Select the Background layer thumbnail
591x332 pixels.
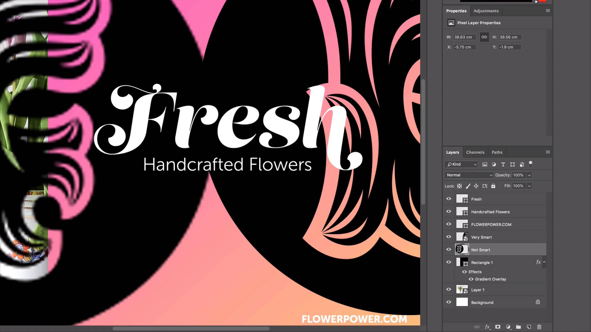click(x=462, y=302)
